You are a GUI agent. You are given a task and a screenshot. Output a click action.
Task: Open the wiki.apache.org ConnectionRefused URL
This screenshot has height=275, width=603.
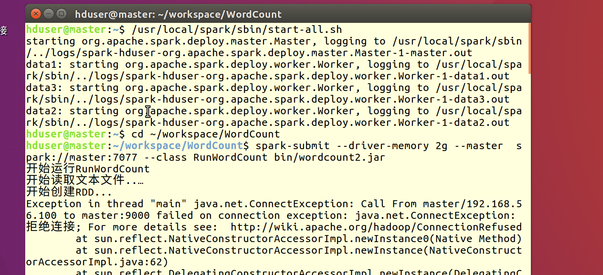(376, 227)
